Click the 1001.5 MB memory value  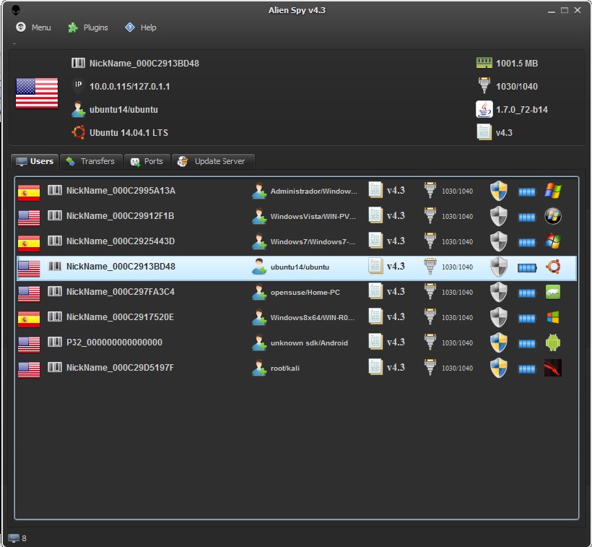[517, 63]
